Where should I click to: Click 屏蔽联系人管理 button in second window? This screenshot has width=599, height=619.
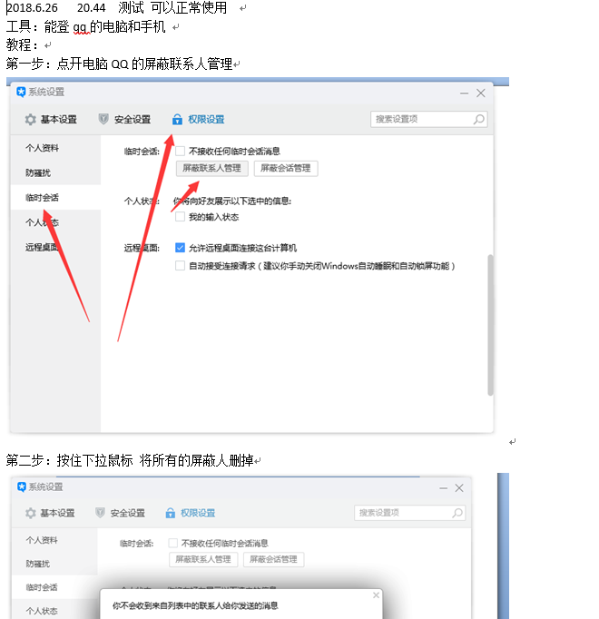click(x=203, y=559)
